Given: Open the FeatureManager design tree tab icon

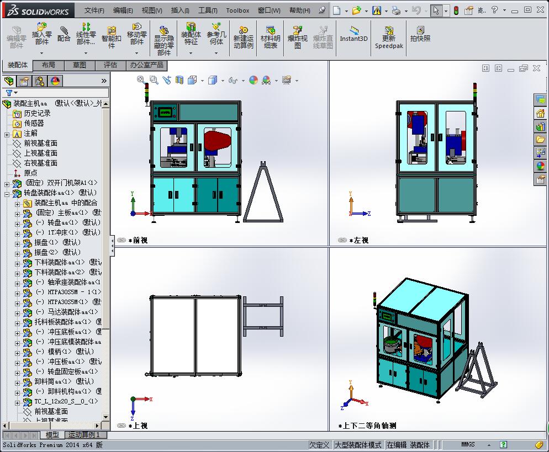Looking at the screenshot, I should point(9,81).
